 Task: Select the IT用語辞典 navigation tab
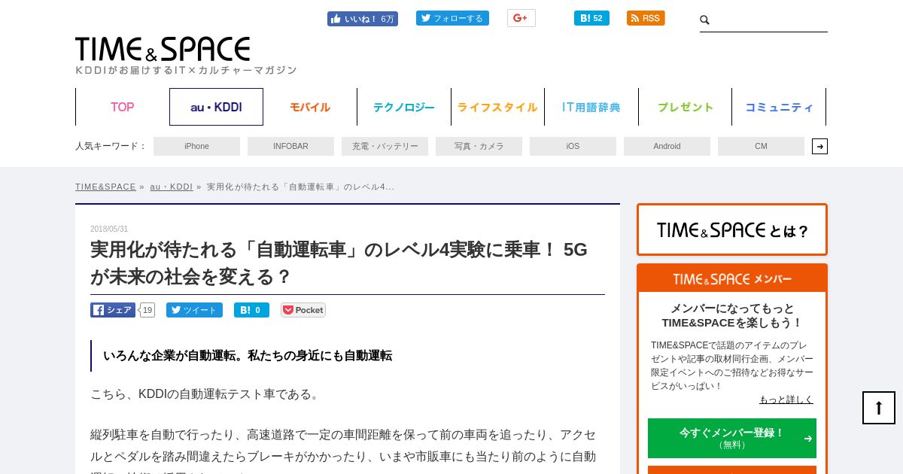coord(591,107)
